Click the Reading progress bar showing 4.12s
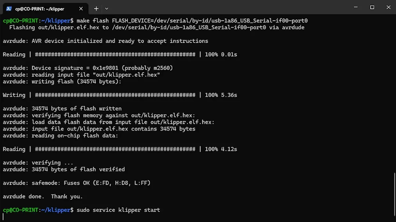The width and height of the screenshot is (396, 222). 120,149
